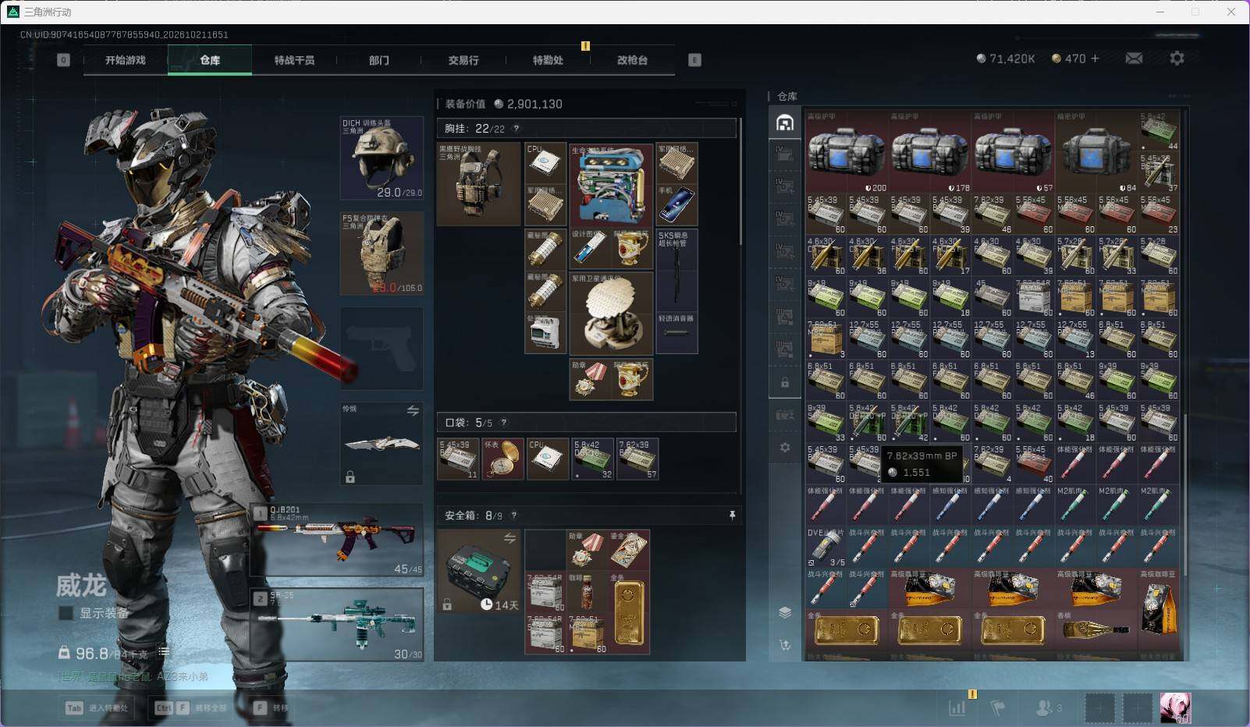
Task: Click the help icon beside 口袋 5/5
Action: tap(504, 423)
